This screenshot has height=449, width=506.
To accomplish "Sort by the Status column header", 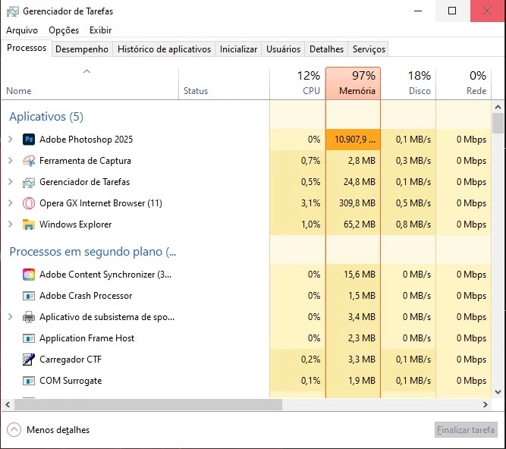I will click(224, 83).
